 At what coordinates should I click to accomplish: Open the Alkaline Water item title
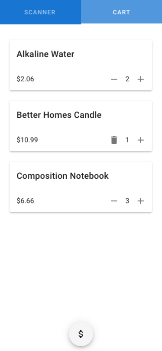tap(45, 54)
